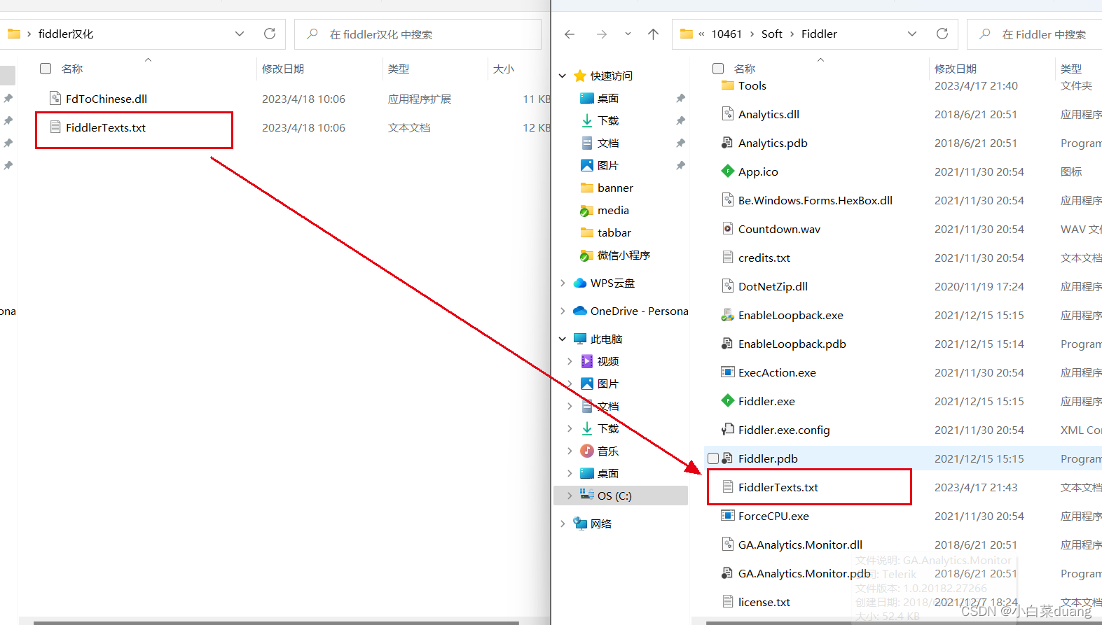
Task: Click the 在 Fiddler 中搜索 search box
Action: click(x=1035, y=34)
